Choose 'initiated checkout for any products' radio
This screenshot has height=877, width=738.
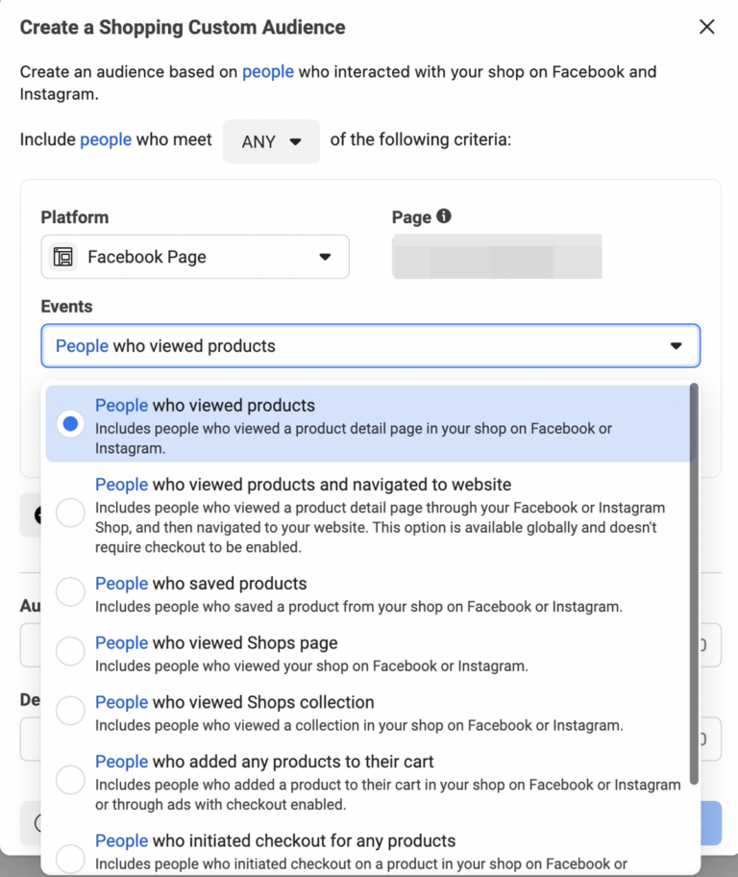click(70, 858)
